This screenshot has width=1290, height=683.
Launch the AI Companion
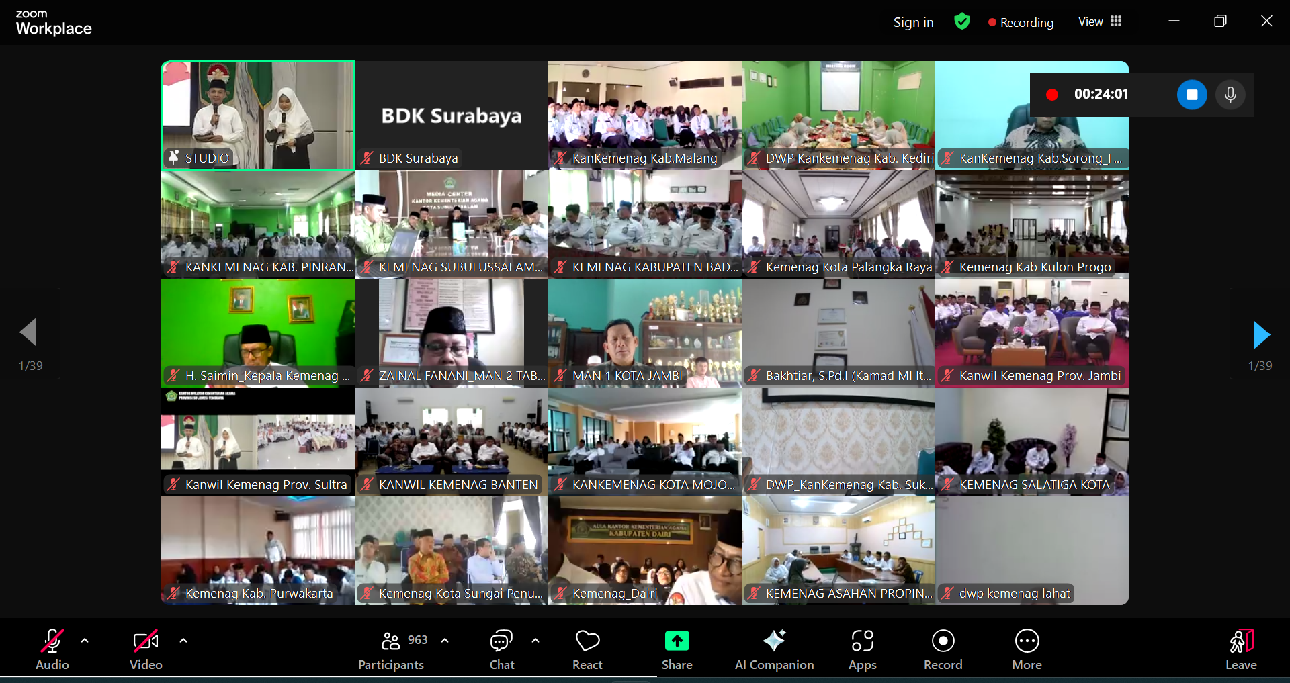(774, 649)
